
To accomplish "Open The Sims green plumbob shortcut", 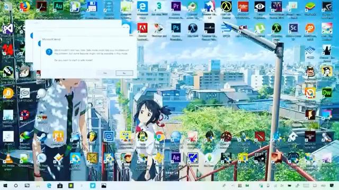I will point(210,158).
